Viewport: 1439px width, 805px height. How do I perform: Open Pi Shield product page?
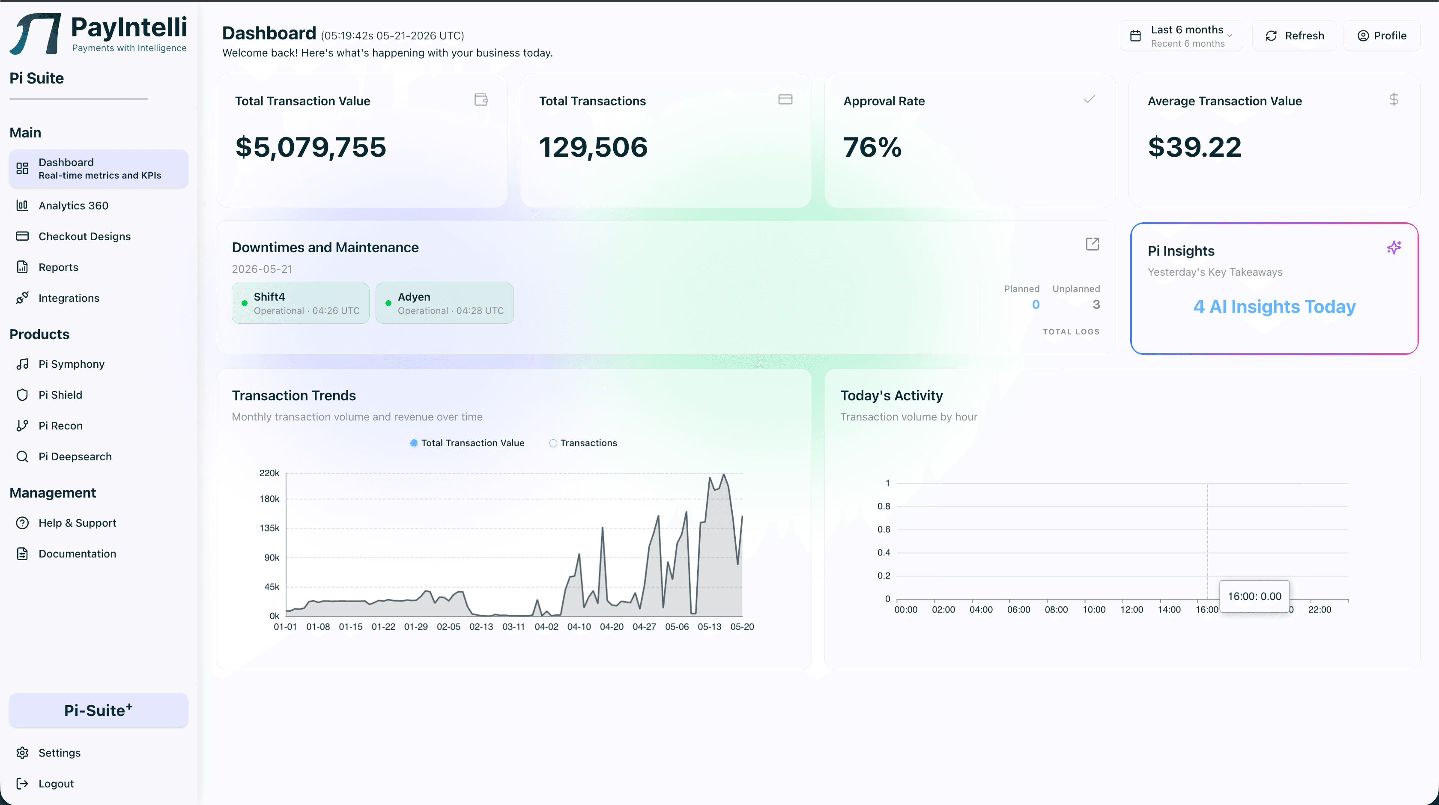coord(99,395)
